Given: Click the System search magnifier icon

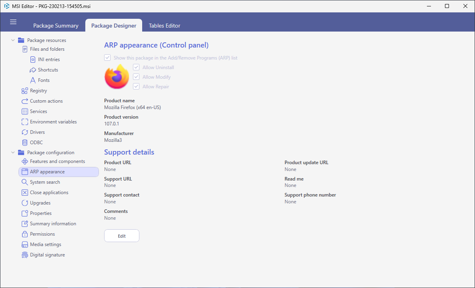Looking at the screenshot, I should (24, 182).
